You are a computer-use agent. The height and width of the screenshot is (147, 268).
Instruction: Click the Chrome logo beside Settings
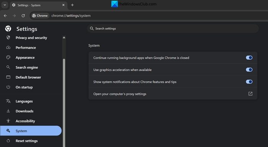(8, 29)
